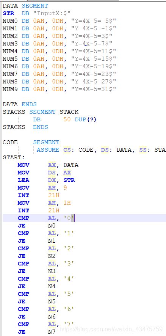
Task: Click the character '3' in CMP line
Action: (69, 264)
